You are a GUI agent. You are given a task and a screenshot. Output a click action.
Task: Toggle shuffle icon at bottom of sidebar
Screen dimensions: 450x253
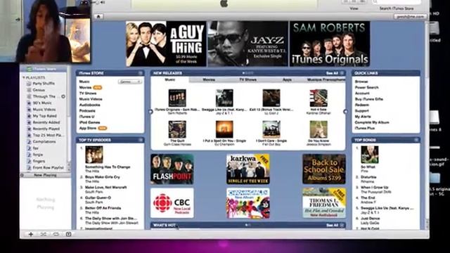(x=44, y=234)
